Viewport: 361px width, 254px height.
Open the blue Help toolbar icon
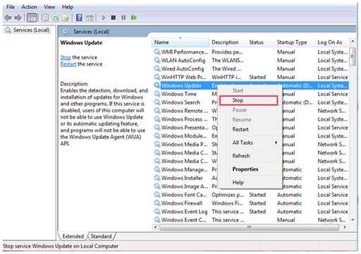[79, 18]
